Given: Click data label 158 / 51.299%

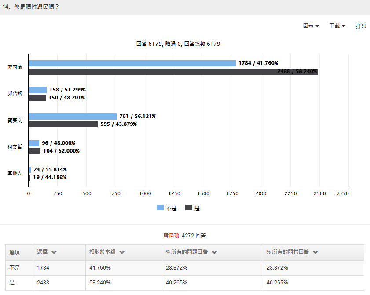Looking at the screenshot, I should pyautogui.click(x=68, y=90).
